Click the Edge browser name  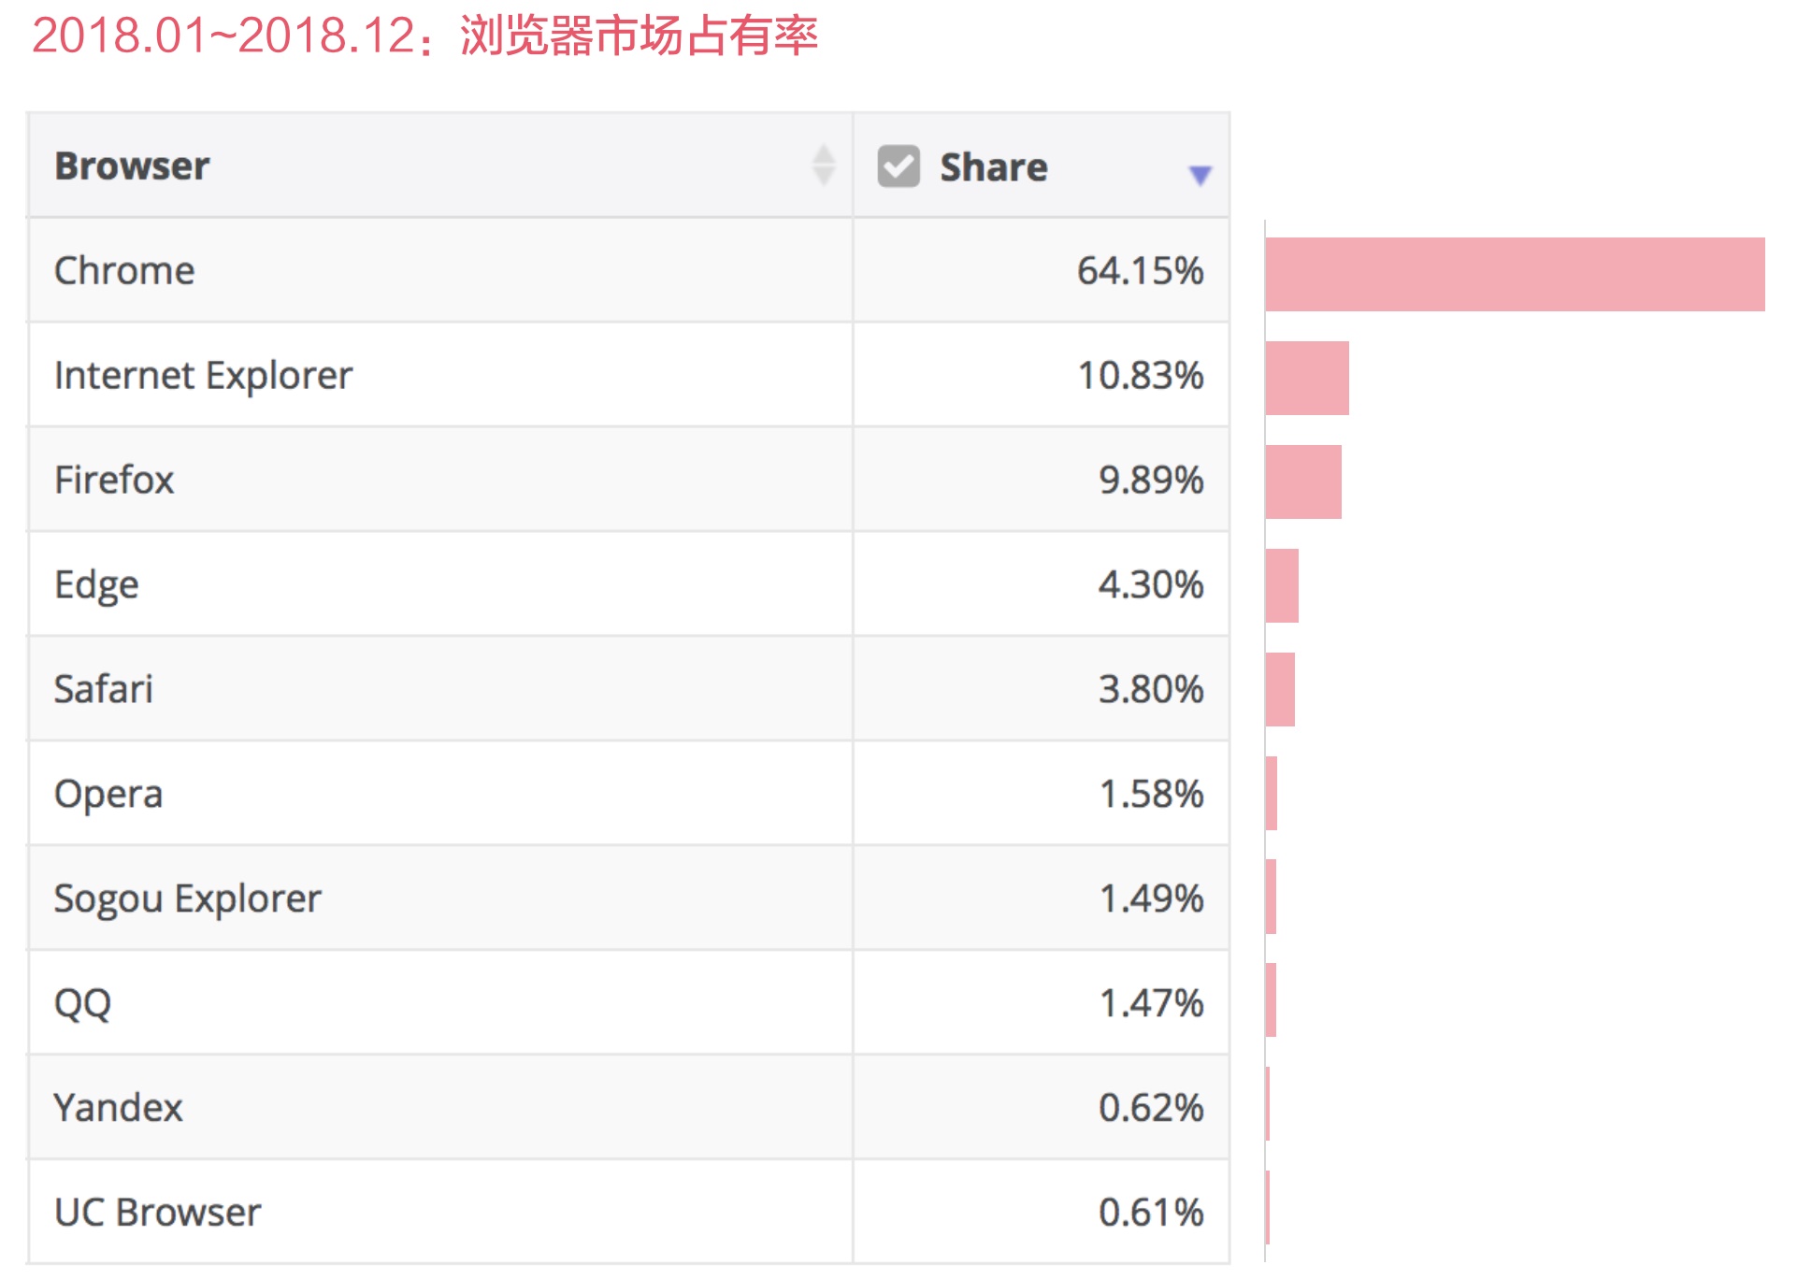point(96,585)
